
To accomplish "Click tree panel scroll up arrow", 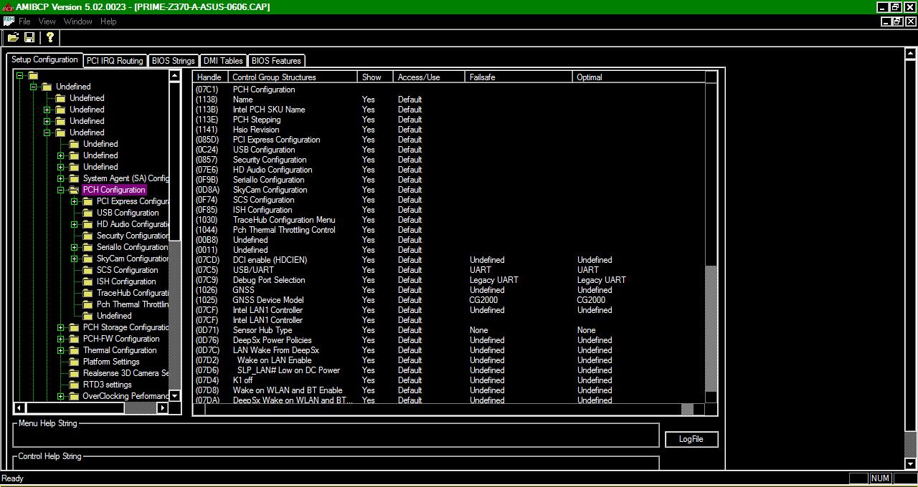I will [175, 75].
